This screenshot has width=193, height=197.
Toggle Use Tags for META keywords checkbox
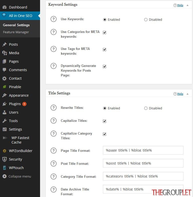tap(104, 49)
